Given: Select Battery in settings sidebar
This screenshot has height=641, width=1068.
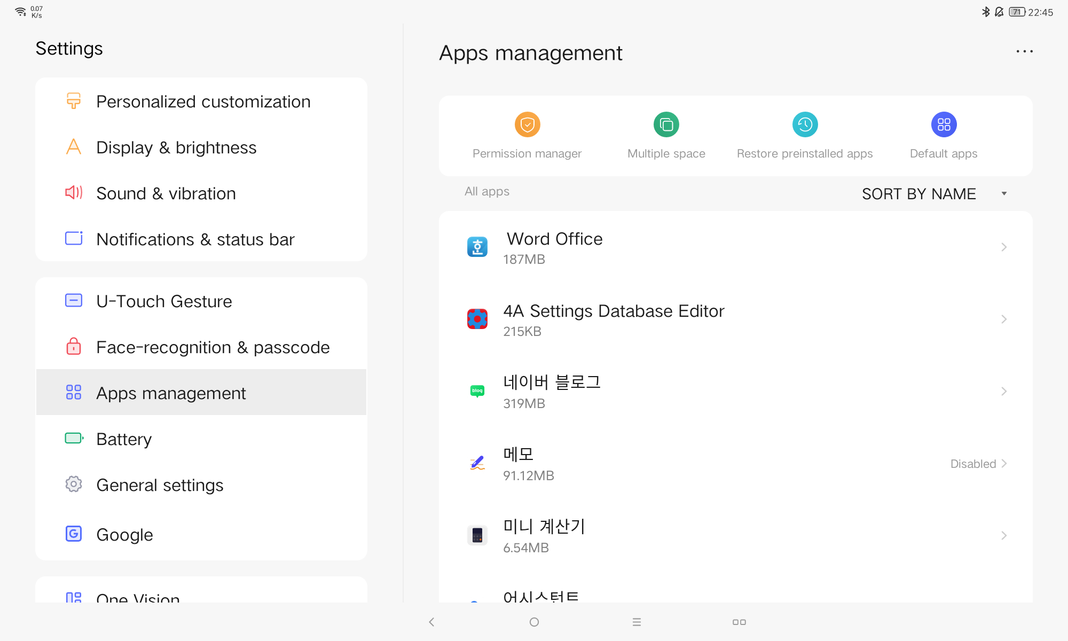Looking at the screenshot, I should pyautogui.click(x=124, y=439).
